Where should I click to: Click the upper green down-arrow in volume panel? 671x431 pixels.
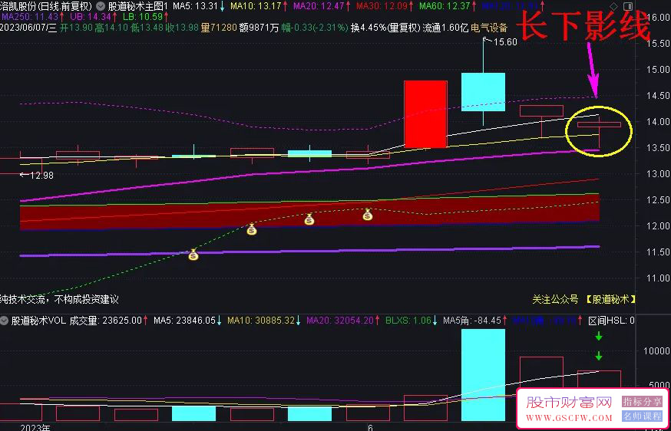click(599, 337)
